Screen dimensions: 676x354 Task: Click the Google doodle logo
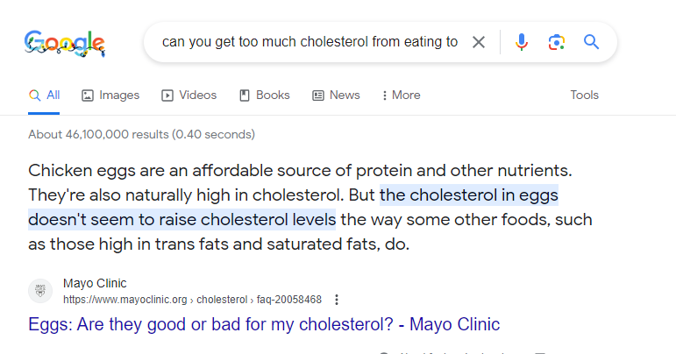(x=65, y=42)
